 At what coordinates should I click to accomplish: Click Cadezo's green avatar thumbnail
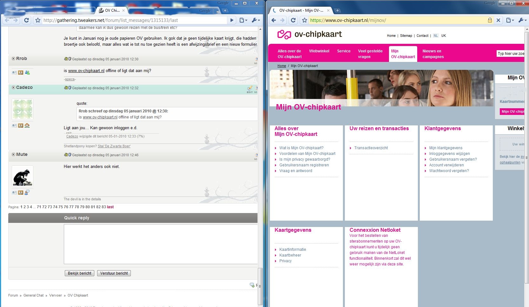click(23, 110)
